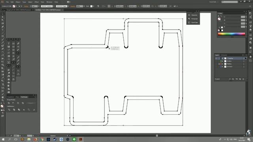This screenshot has height=142, width=253.
Task: Select the Reflect tool in floating panel
Action: (18, 74)
